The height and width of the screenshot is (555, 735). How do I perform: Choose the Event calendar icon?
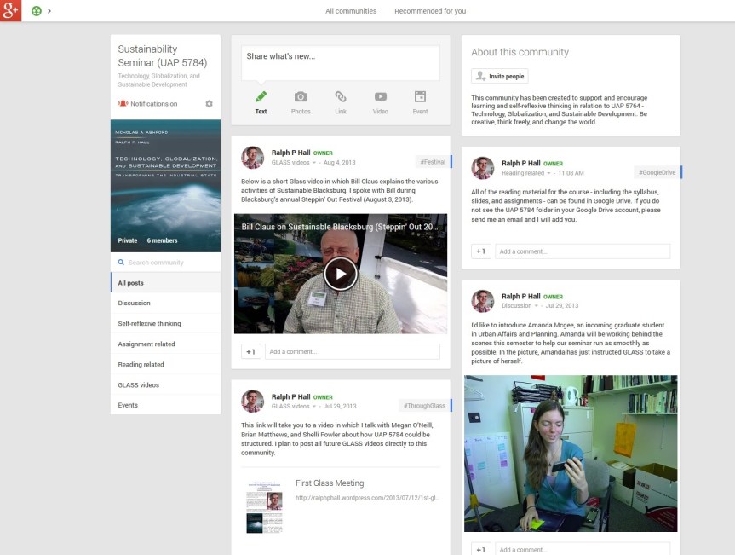pos(420,97)
